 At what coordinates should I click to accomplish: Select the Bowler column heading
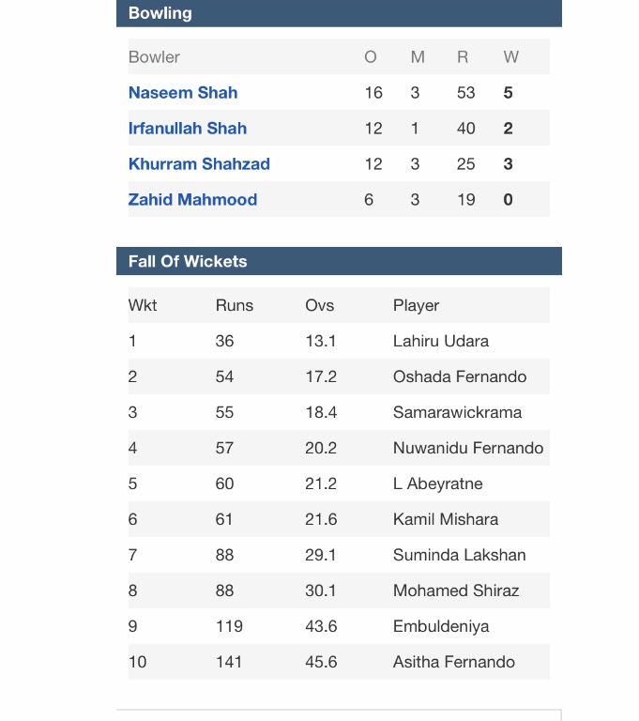[x=154, y=57]
